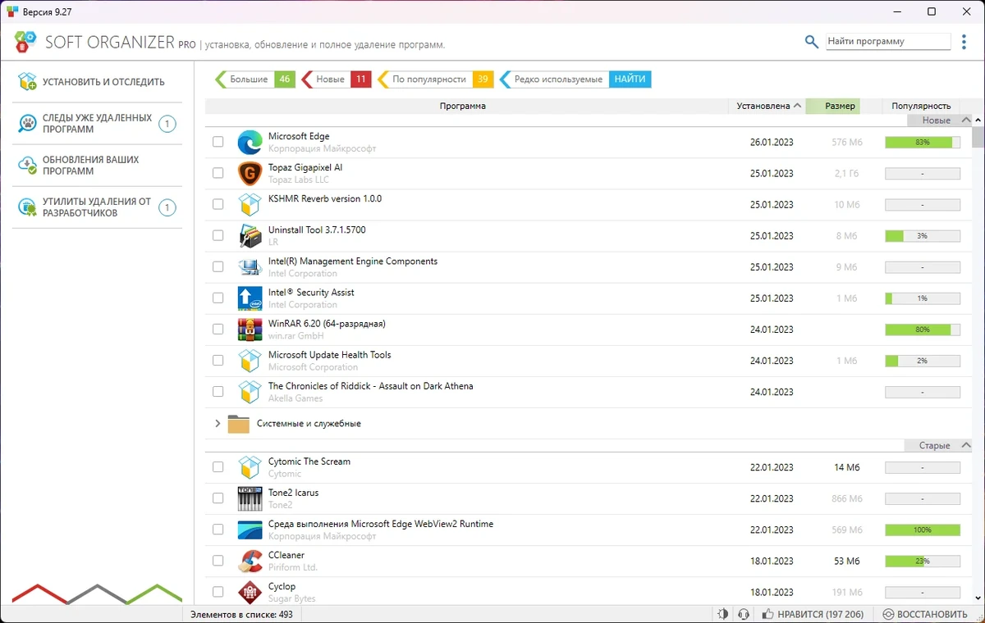The height and width of the screenshot is (623, 985).
Task: Click the cloud icon for program updates
Action: 28,166
